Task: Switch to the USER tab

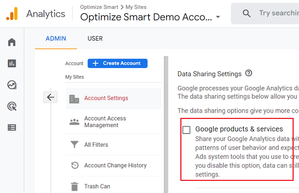Action: click(x=95, y=38)
